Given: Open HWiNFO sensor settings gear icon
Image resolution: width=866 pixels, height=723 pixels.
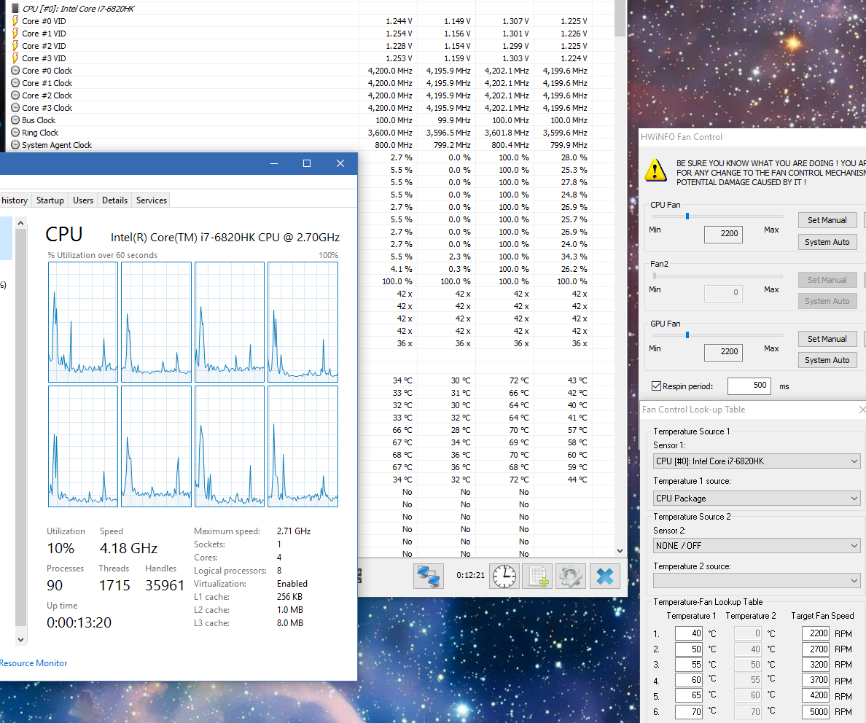Looking at the screenshot, I should (x=571, y=576).
